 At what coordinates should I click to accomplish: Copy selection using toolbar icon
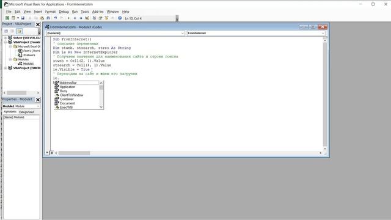point(36,18)
